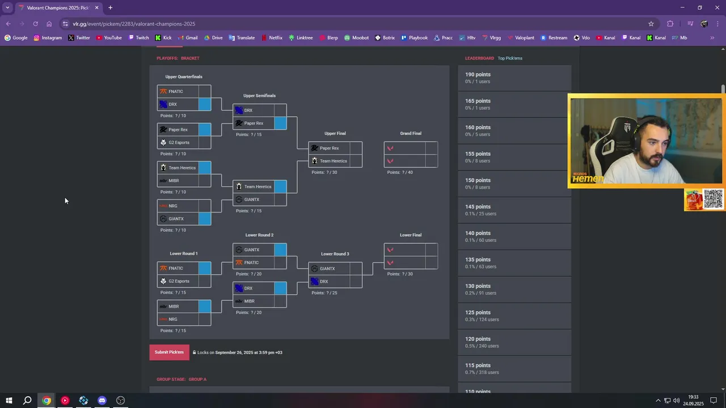The width and height of the screenshot is (726, 408).
Task: Show hidden system tray icons
Action: tap(658, 401)
